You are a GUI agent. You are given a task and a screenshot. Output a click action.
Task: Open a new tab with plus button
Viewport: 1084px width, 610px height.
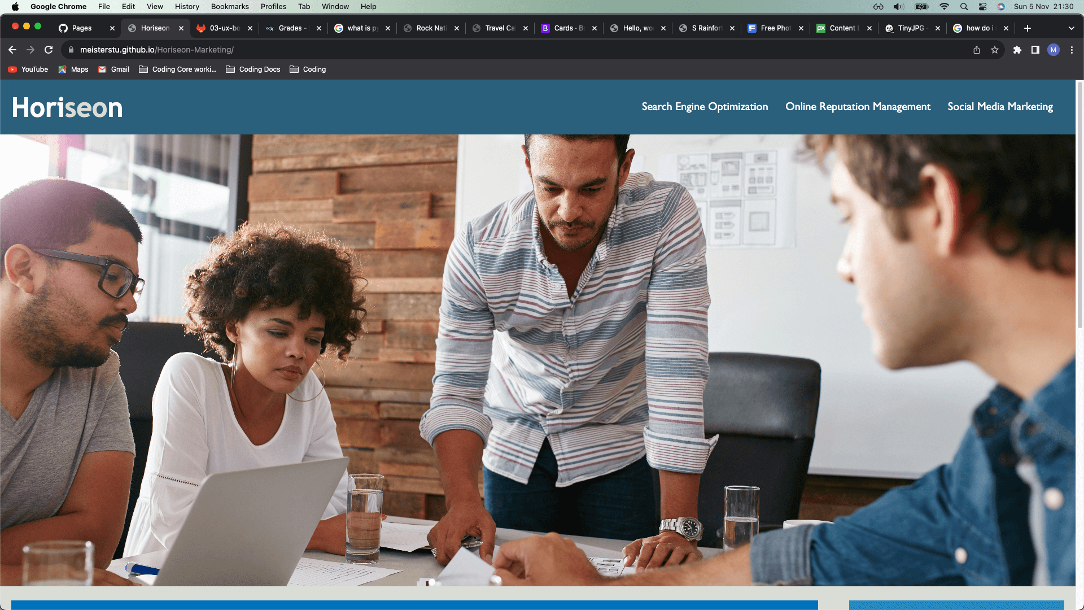[1028, 28]
